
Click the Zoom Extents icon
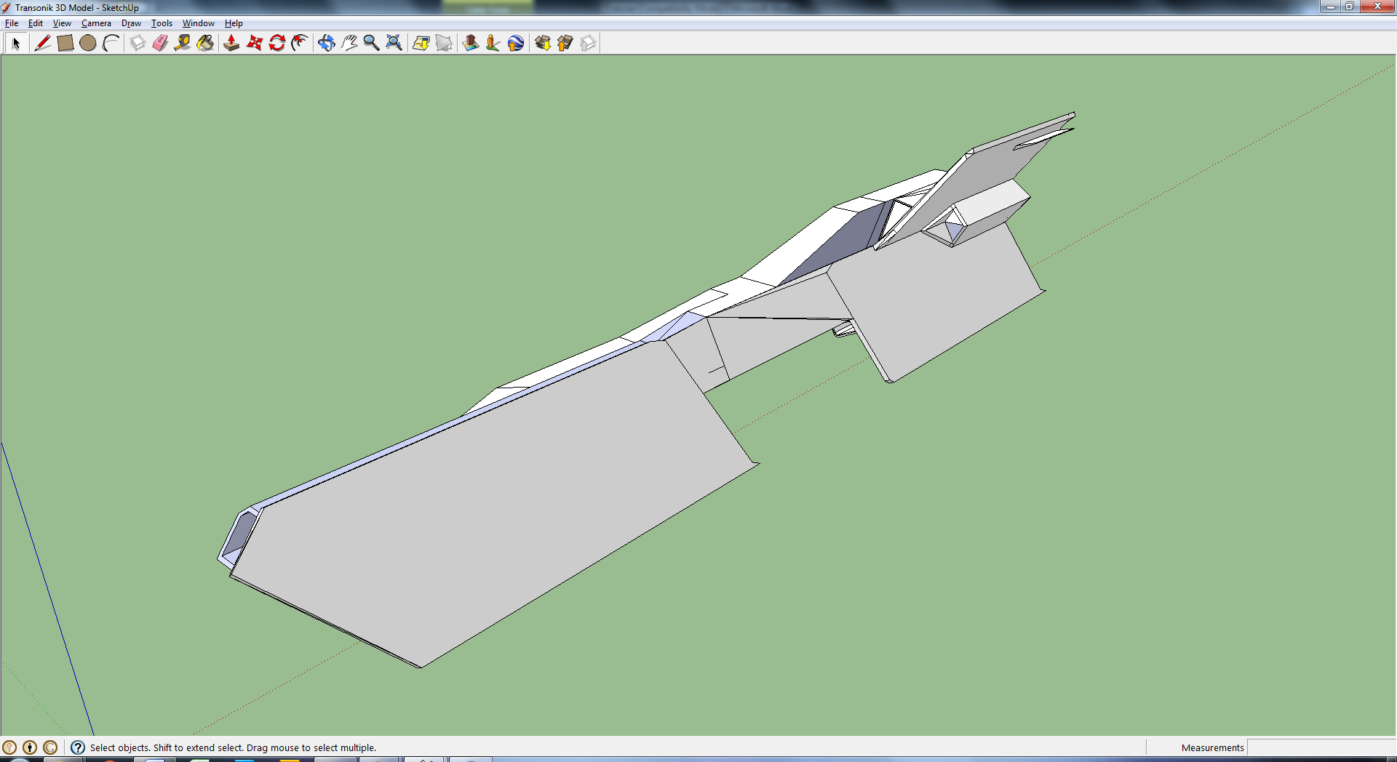(394, 43)
